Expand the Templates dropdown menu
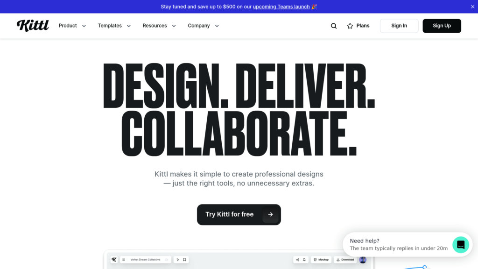Image resolution: width=478 pixels, height=269 pixels. (x=114, y=26)
